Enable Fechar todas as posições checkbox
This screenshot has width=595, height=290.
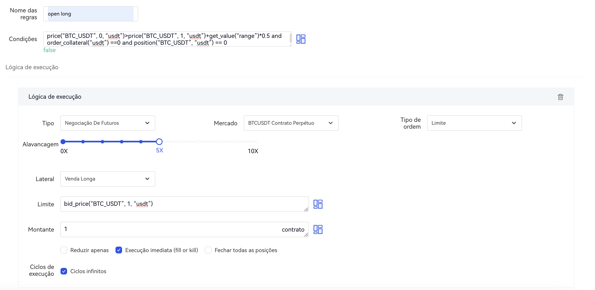[208, 250]
